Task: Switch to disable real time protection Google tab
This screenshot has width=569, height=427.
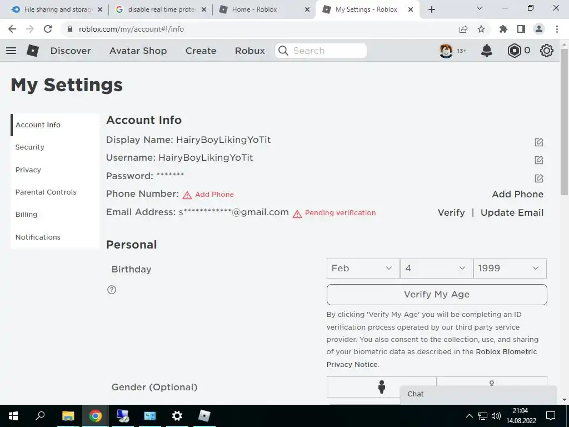Action: 161,9
